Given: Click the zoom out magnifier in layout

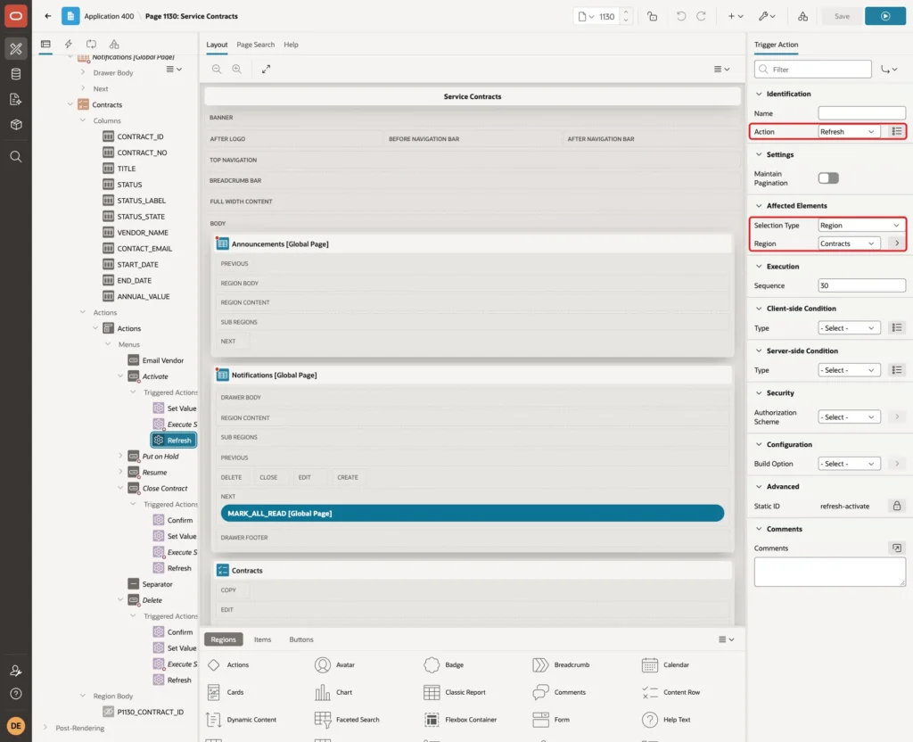Looking at the screenshot, I should tap(217, 69).
